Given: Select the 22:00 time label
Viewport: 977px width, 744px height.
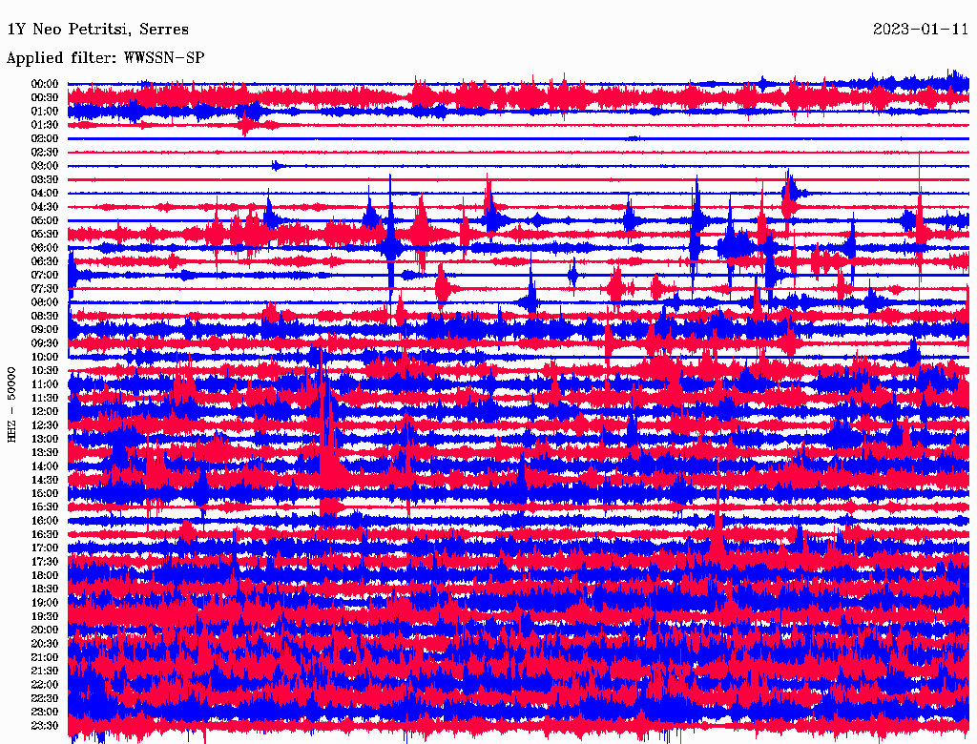Looking at the screenshot, I should coord(45,685).
